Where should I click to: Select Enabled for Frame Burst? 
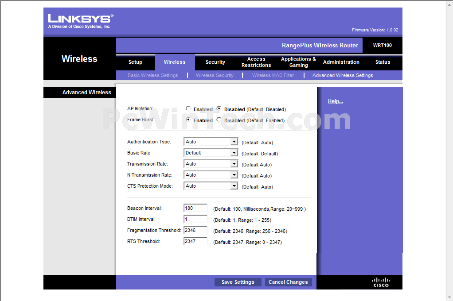click(188, 120)
